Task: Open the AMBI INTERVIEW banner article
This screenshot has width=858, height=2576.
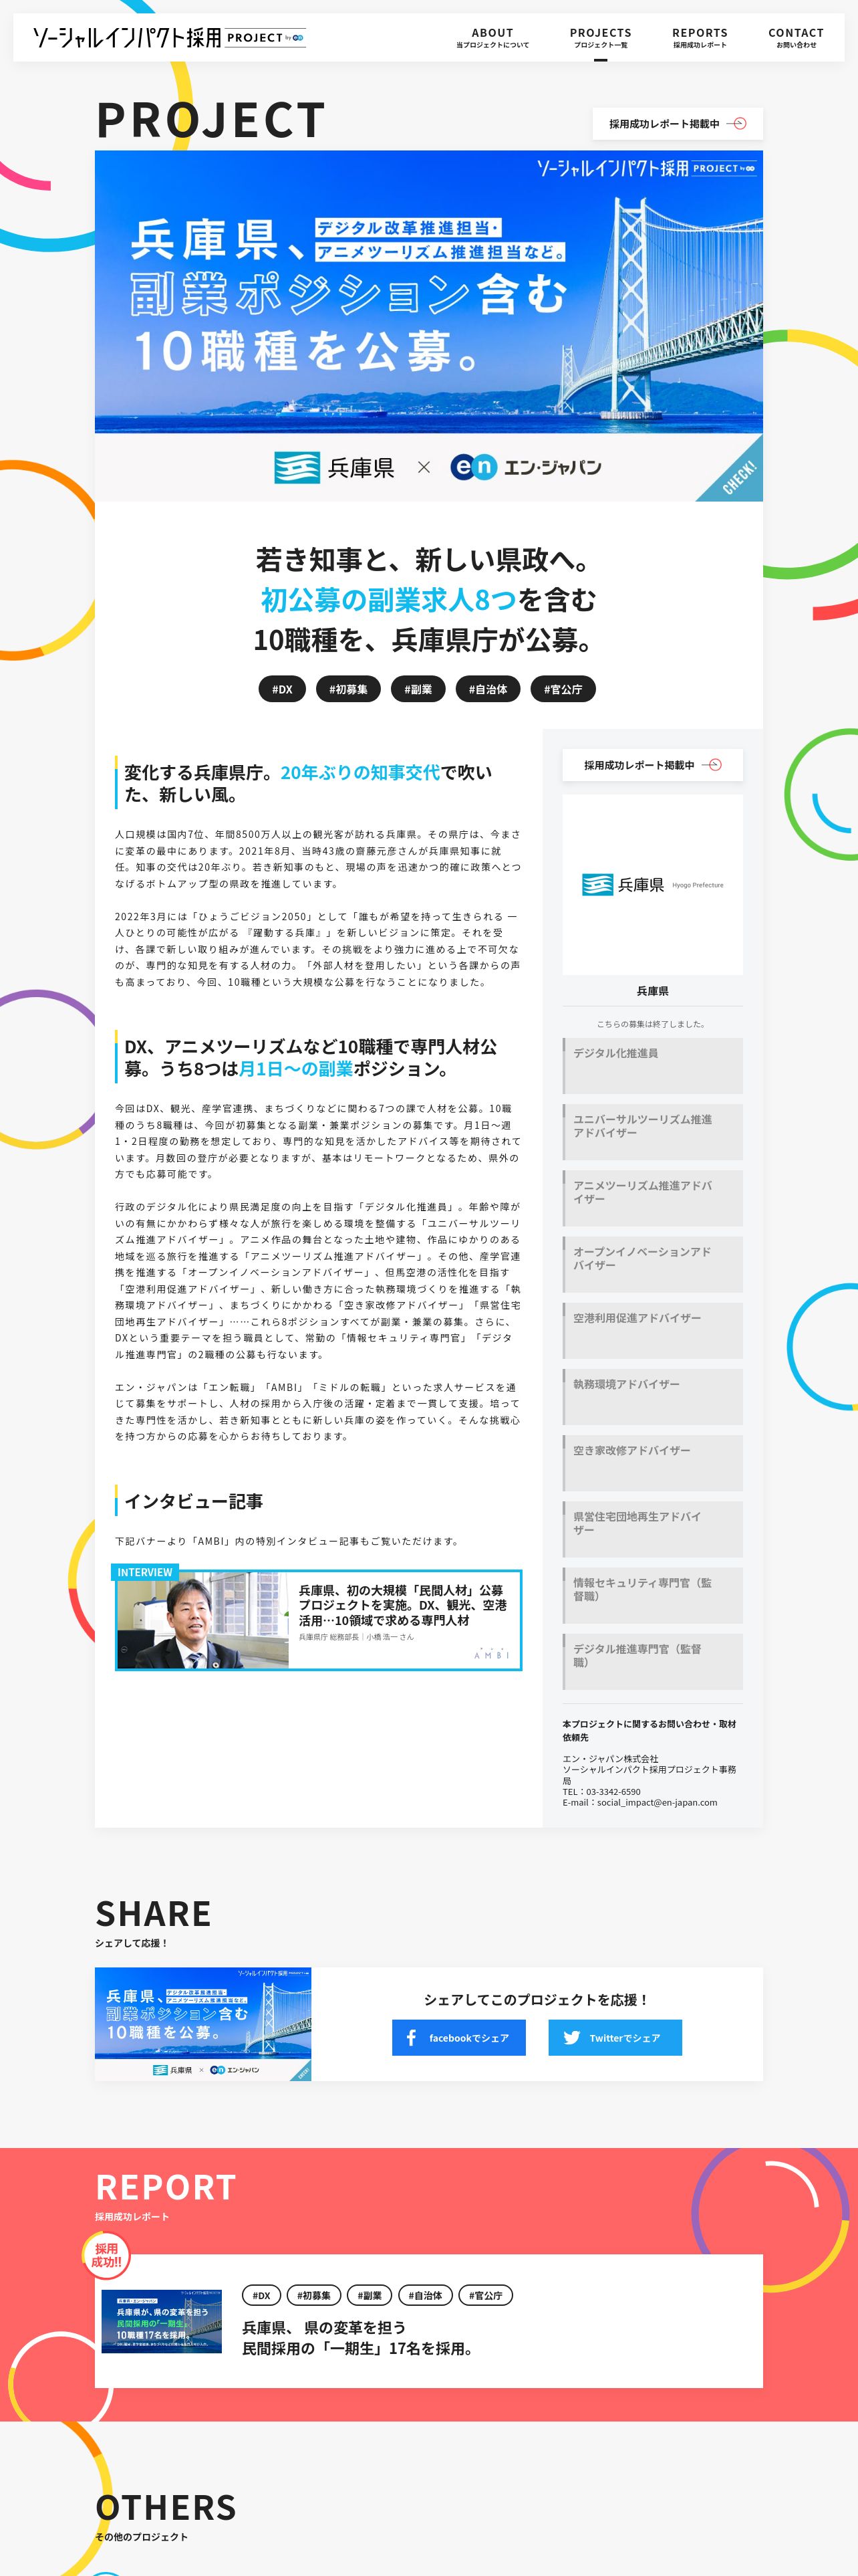Action: coord(317,1619)
